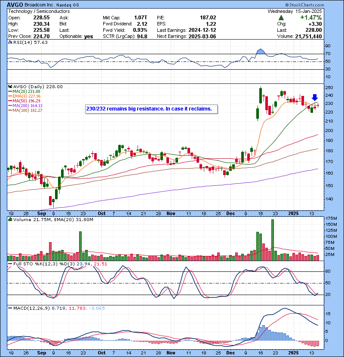This screenshot has height=357, width=344.
Task: Click the 175M volume axis label
Action: (331, 219)
